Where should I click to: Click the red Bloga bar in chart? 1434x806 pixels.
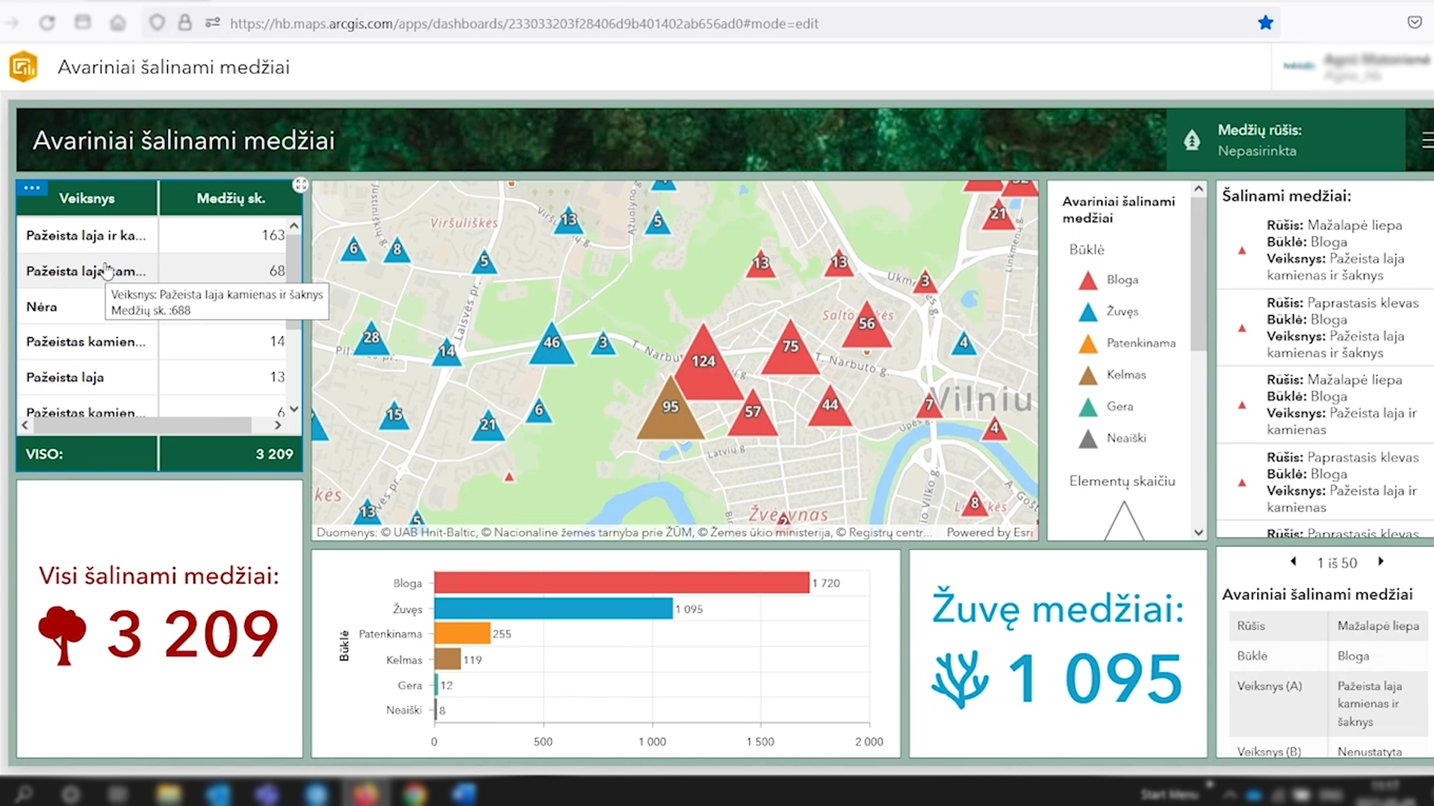(621, 583)
